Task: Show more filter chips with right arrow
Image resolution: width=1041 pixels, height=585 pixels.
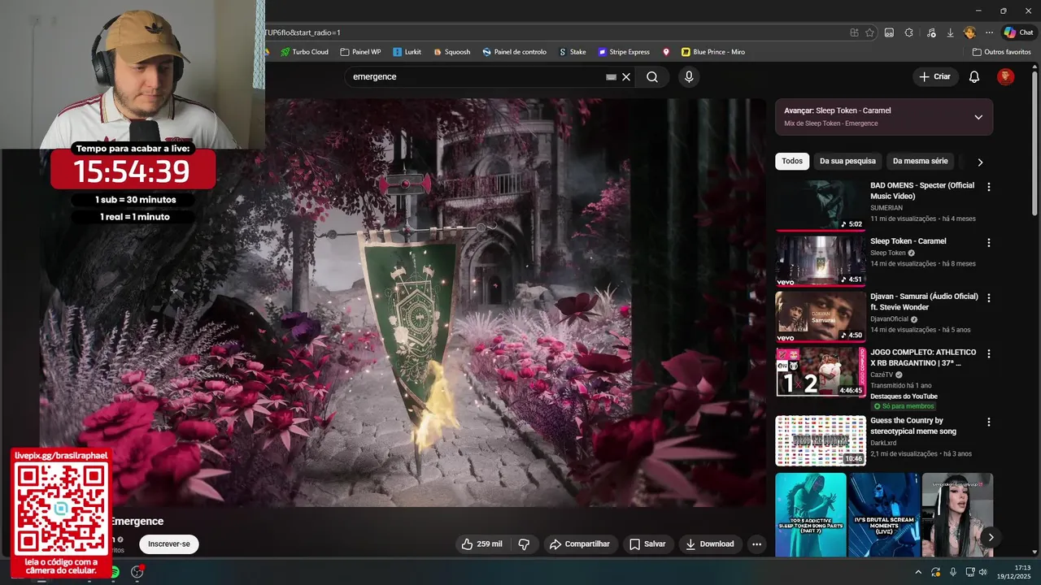Action: tap(980, 162)
